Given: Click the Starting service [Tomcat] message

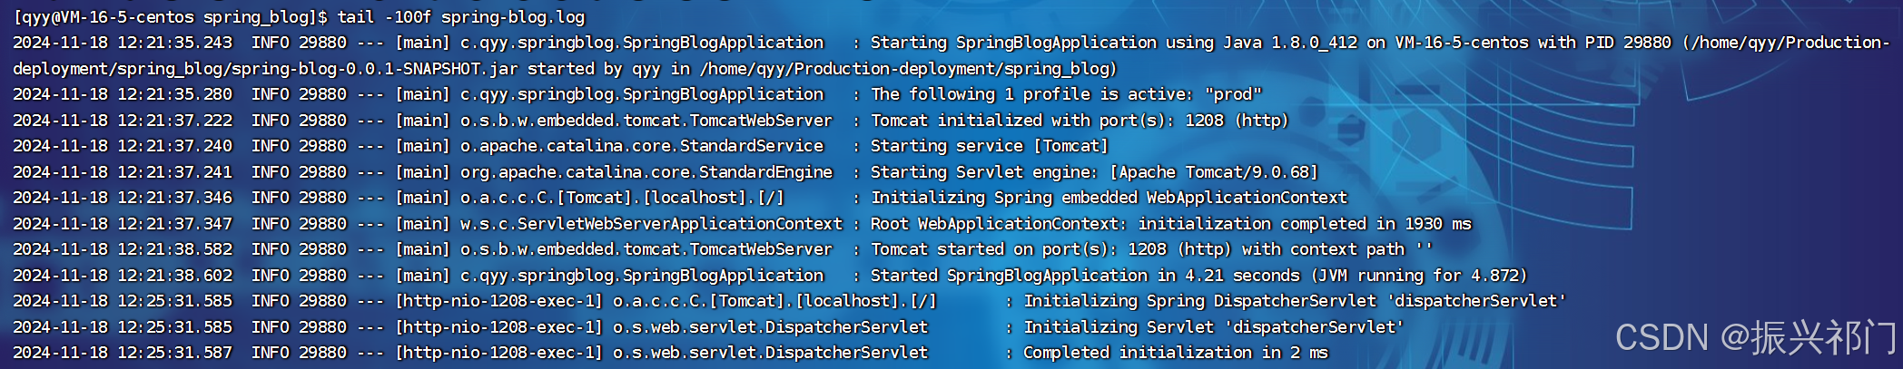Looking at the screenshot, I should point(990,146).
